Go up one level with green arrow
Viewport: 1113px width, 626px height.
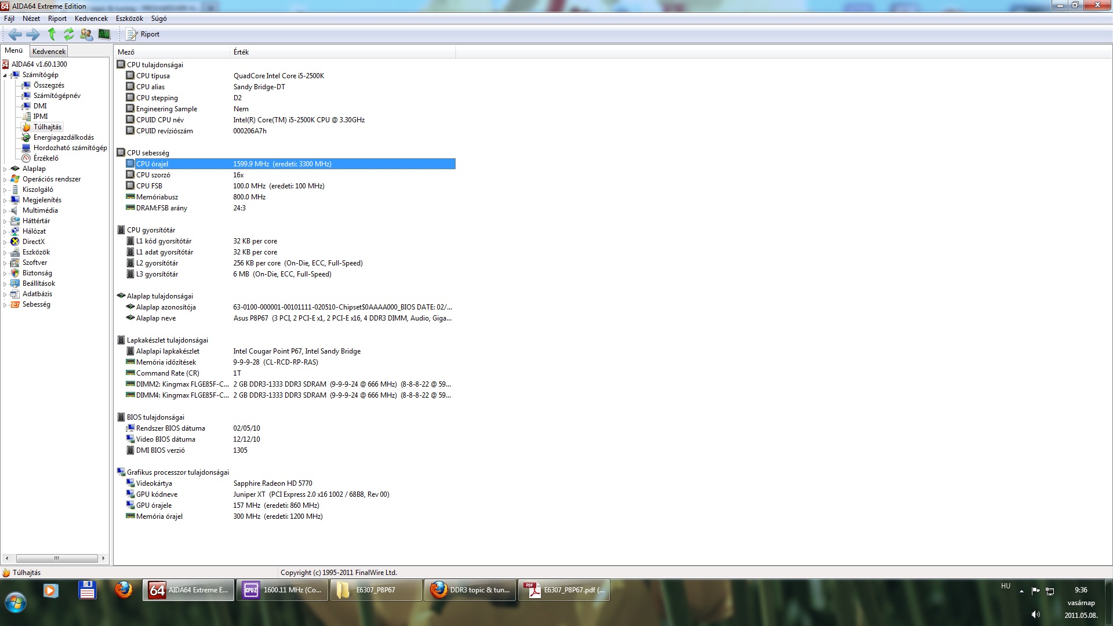[52, 34]
